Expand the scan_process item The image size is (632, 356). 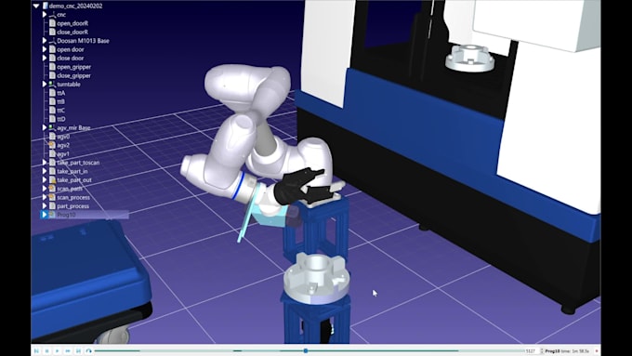coord(45,197)
